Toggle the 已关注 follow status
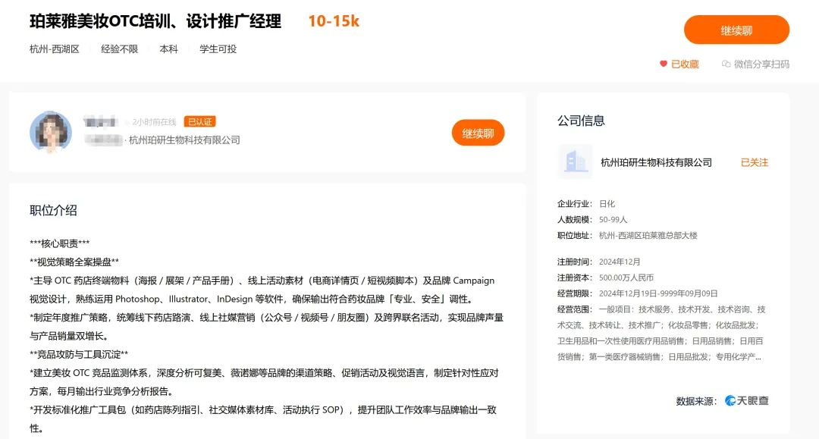 755,162
